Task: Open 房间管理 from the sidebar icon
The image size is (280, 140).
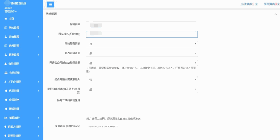Action: click(6, 46)
